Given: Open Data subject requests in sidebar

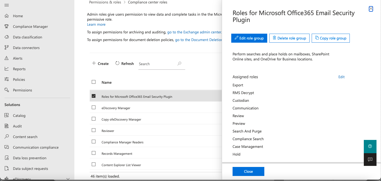Looking at the screenshot, I should [x=30, y=169].
